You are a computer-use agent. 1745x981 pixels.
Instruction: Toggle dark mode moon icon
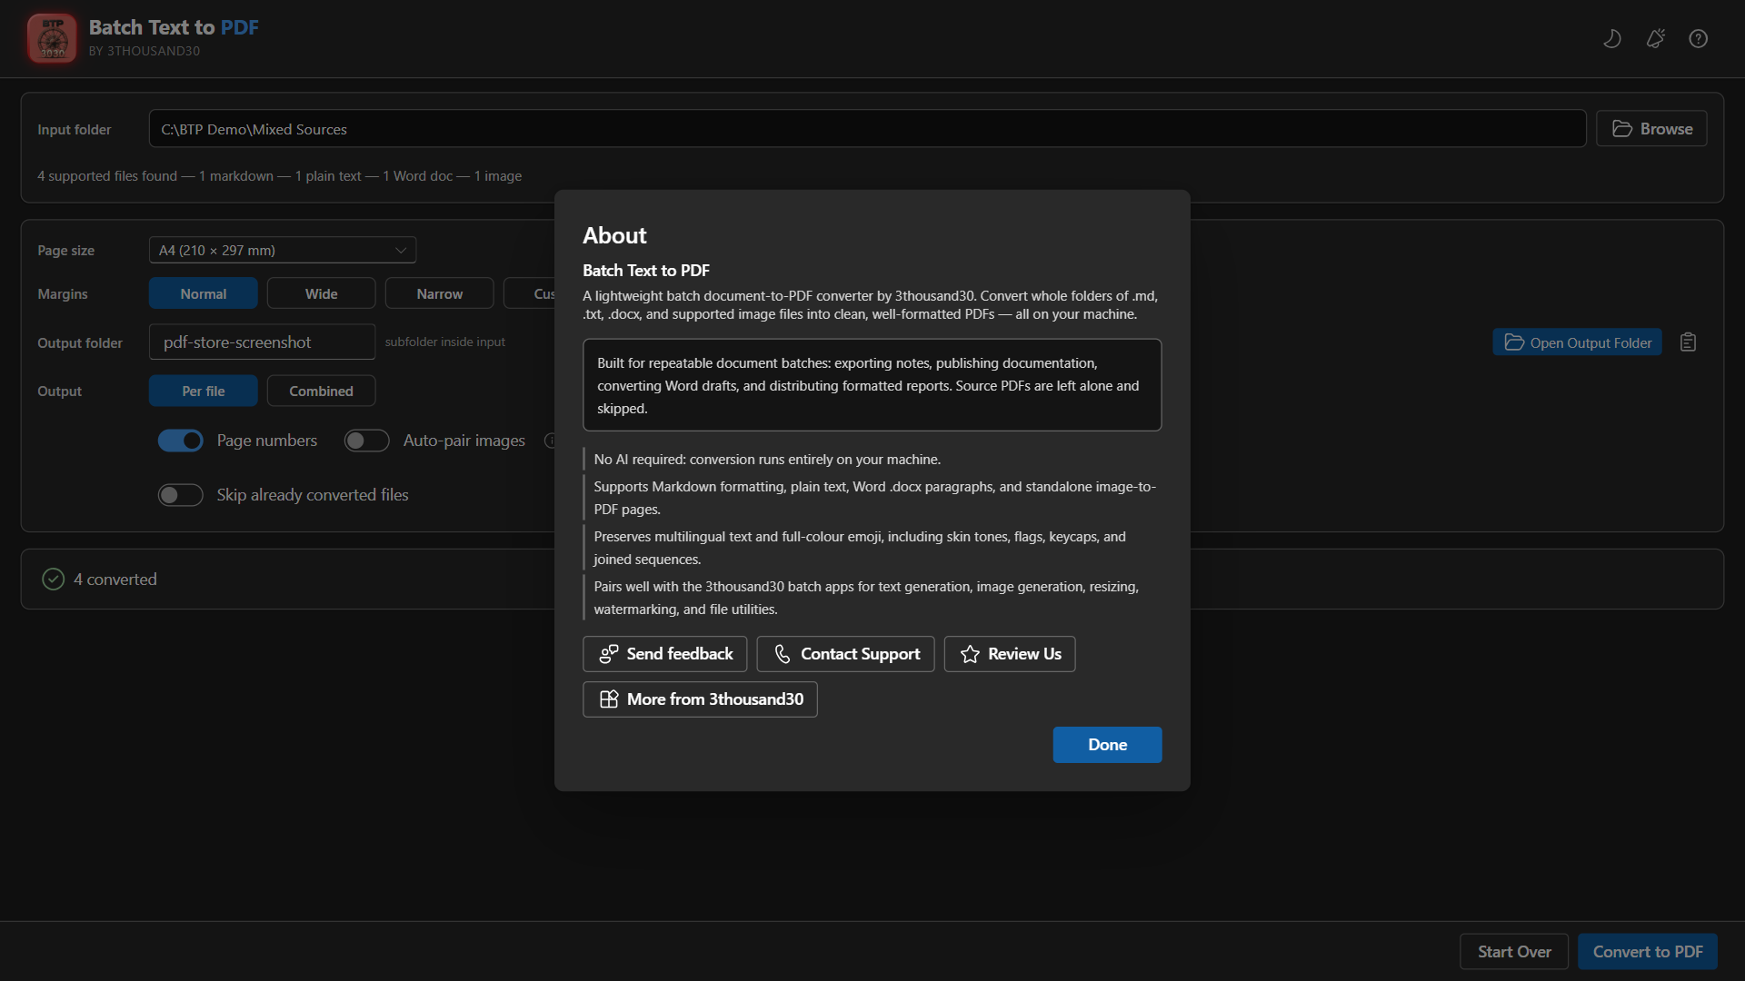[1612, 38]
